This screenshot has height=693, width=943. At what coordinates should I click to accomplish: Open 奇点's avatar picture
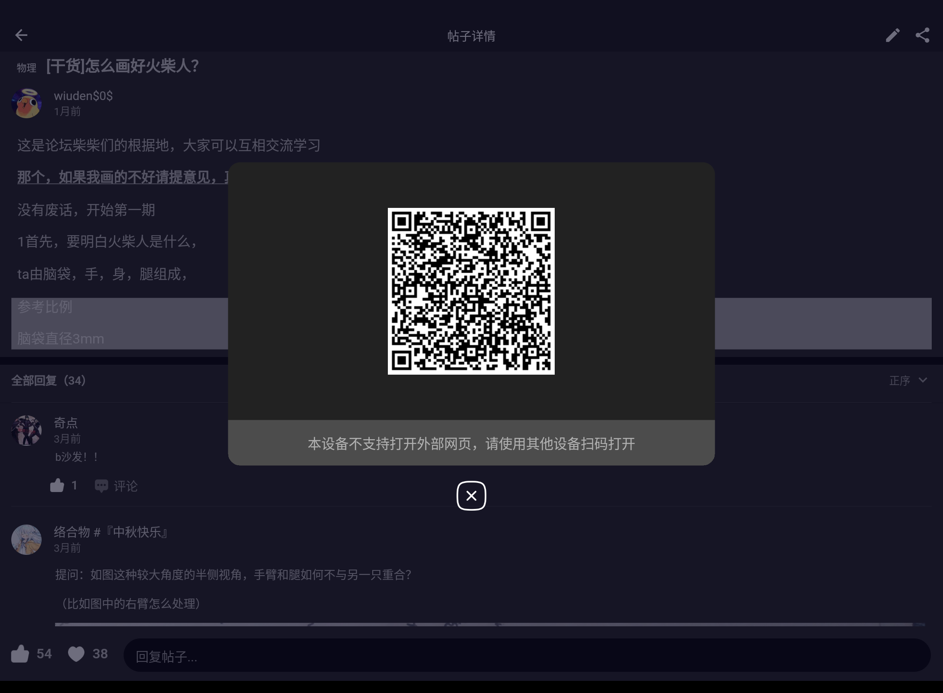coord(26,430)
